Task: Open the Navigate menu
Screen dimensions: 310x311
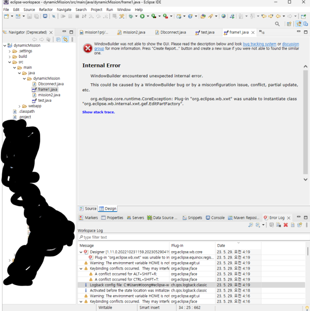Action: point(64,9)
